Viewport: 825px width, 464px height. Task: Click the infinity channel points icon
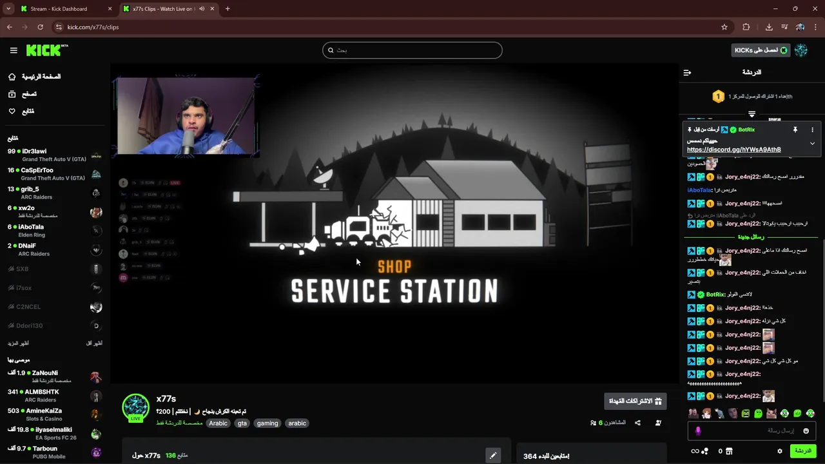[x=695, y=451]
